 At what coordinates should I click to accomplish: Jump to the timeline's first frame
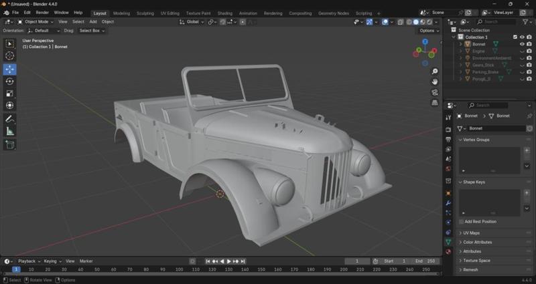tap(208, 261)
